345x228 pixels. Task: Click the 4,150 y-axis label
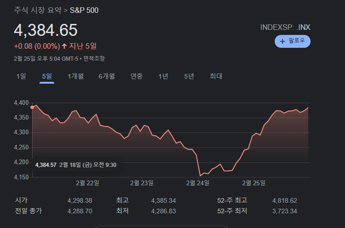(21, 177)
